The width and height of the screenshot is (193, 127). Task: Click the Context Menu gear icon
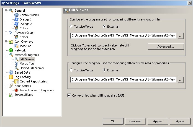point(16,15)
